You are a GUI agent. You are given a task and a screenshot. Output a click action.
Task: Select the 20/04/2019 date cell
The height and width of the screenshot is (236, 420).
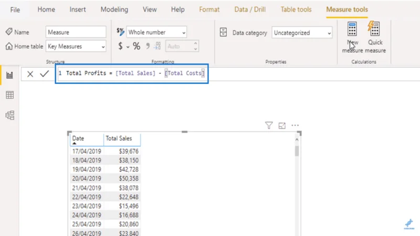87,178
